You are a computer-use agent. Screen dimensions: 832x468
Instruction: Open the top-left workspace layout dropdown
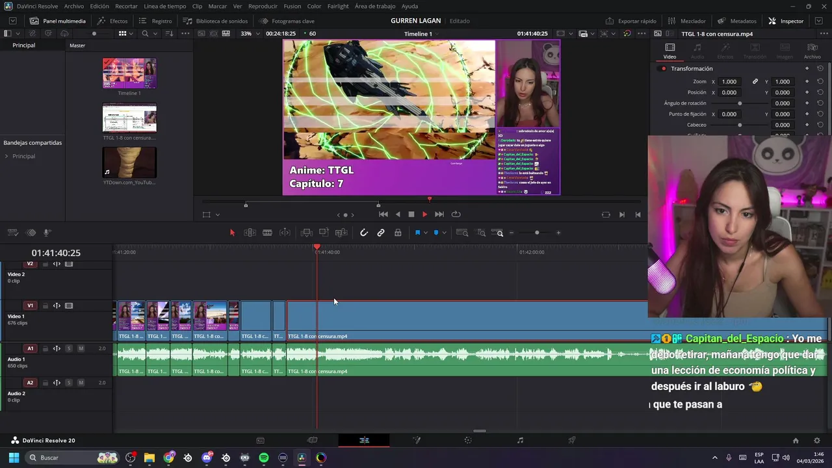12,21
